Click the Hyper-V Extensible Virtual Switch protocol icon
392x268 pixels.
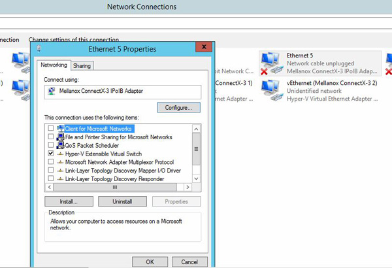click(60, 154)
